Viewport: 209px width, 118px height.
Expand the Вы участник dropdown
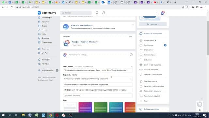click(153, 24)
